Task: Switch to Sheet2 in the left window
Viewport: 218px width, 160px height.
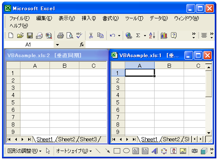Action: tap(66, 139)
